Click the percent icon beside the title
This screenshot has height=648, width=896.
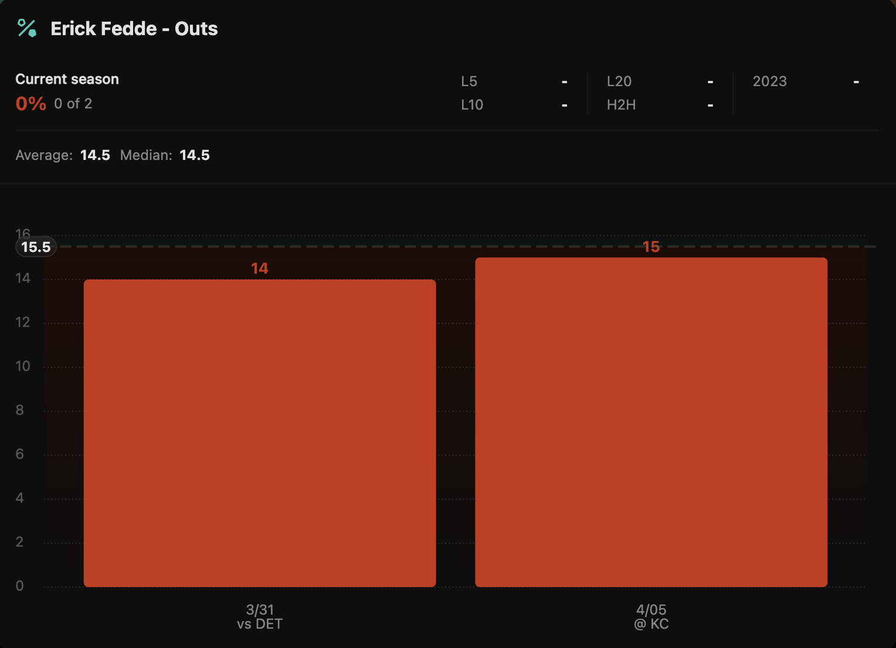coord(27,28)
